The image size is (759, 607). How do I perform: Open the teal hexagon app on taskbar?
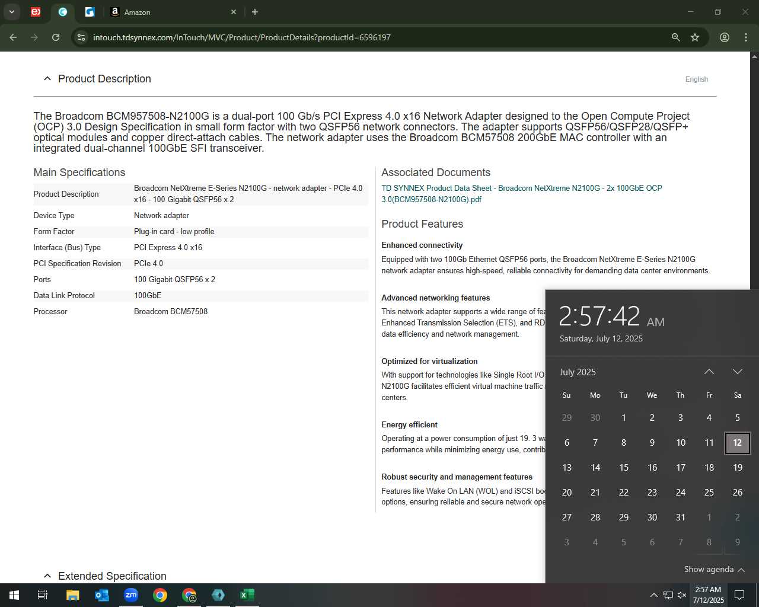tap(218, 595)
